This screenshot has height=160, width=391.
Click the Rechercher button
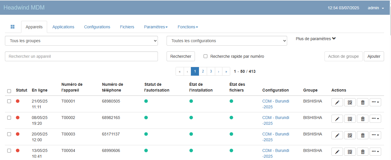(x=181, y=56)
